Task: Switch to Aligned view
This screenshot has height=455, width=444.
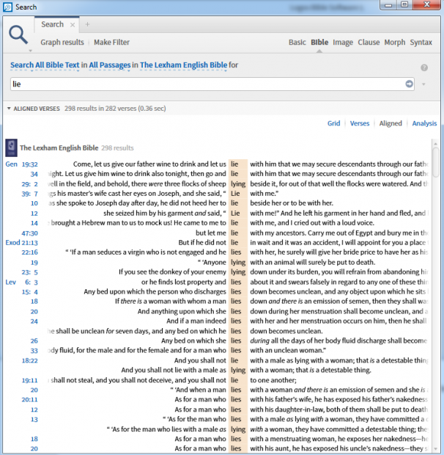Action: (391, 123)
